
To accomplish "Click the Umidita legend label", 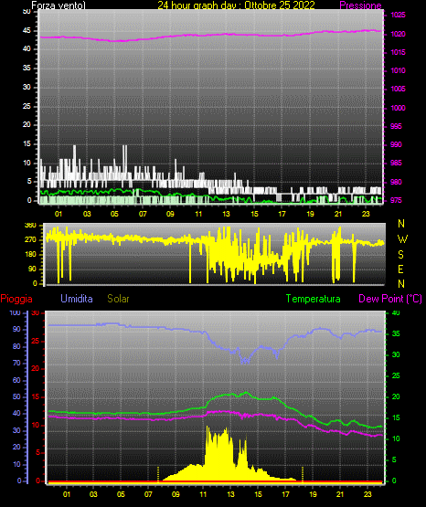I will pos(77,299).
